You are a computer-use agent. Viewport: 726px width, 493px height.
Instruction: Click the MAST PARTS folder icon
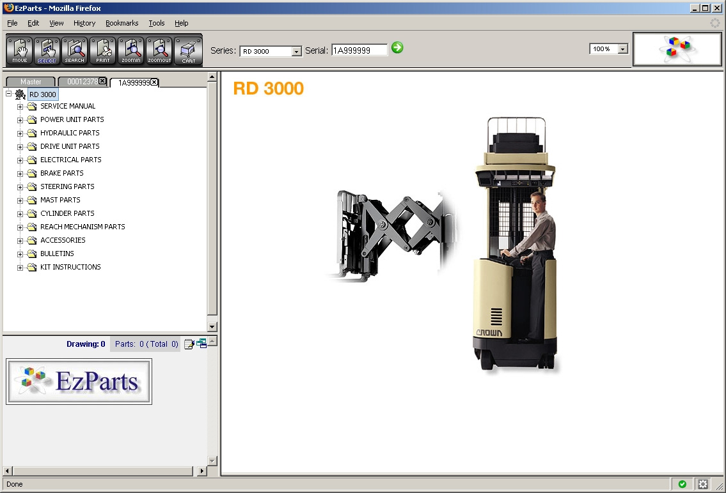click(x=31, y=200)
